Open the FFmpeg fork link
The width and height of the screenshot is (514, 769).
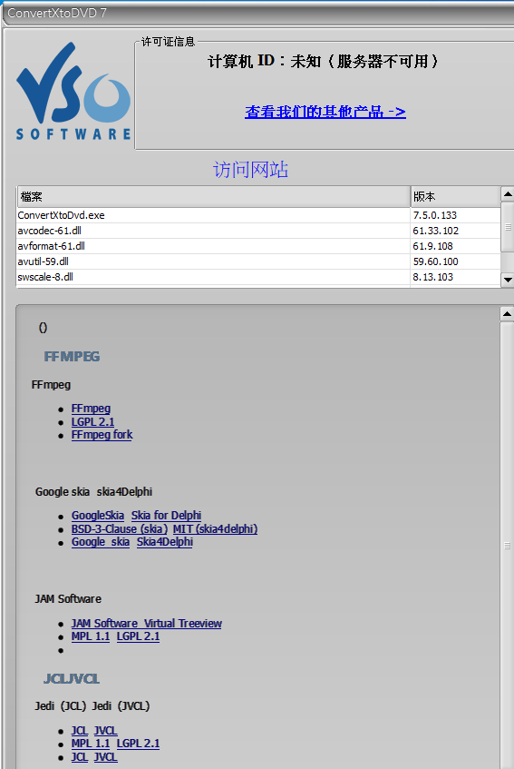(x=102, y=435)
